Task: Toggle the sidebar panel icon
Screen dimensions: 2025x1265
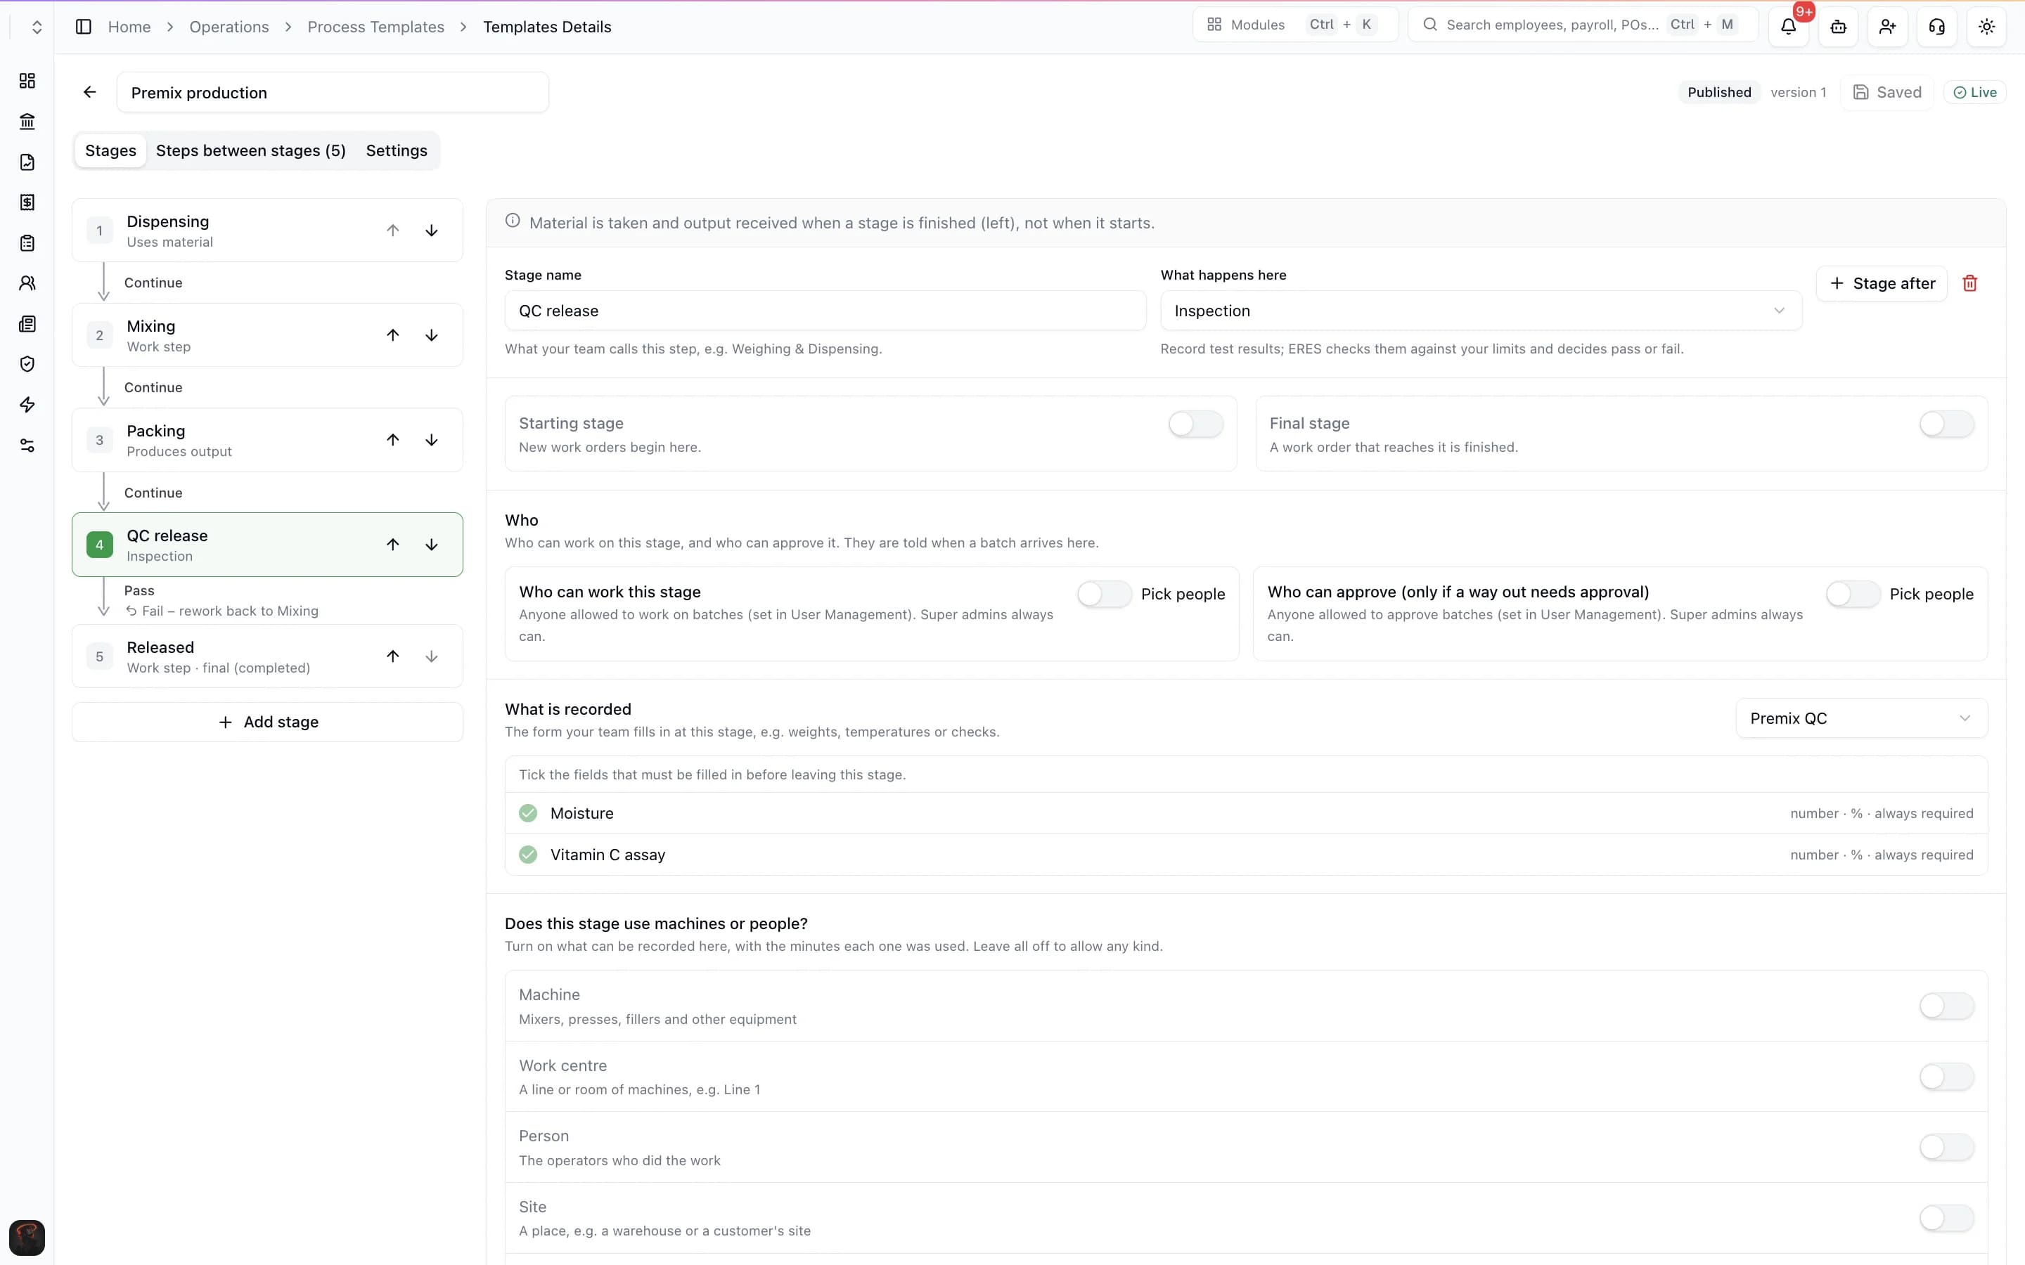Action: [x=84, y=27]
